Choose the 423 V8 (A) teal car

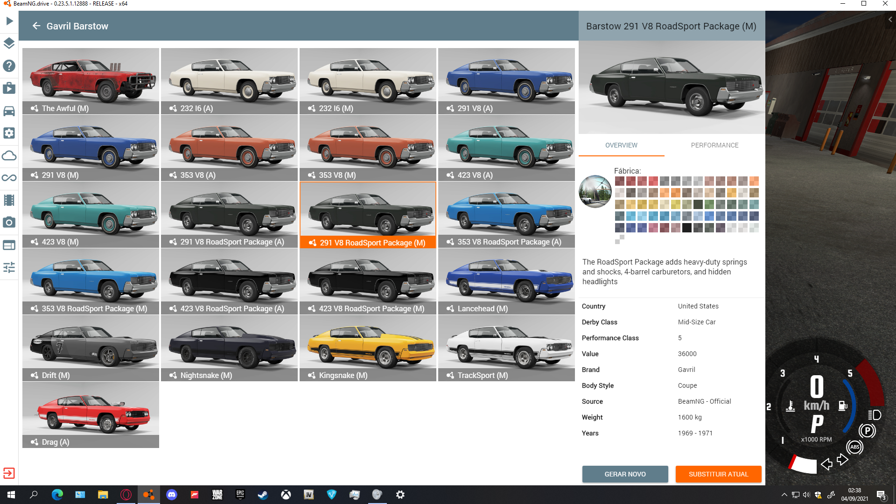[506, 148]
